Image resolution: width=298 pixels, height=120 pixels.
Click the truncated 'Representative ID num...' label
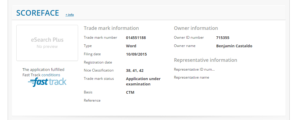click(x=194, y=69)
